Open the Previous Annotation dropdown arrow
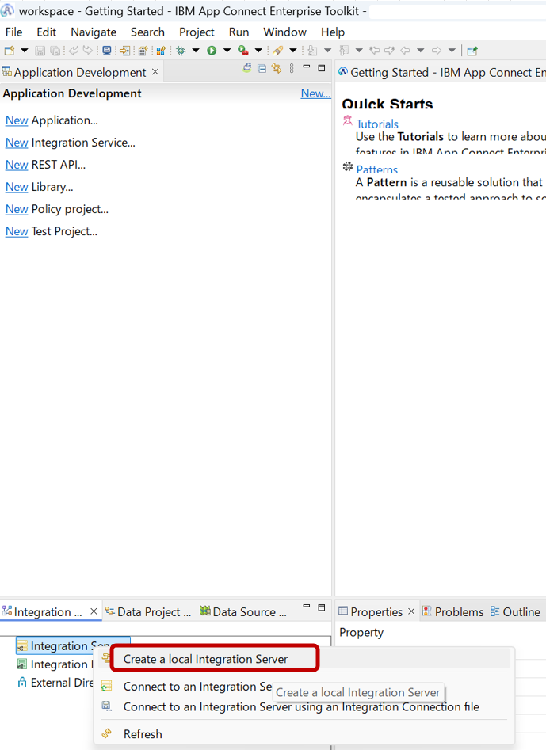Screen dimensions: 546x750 pos(359,50)
